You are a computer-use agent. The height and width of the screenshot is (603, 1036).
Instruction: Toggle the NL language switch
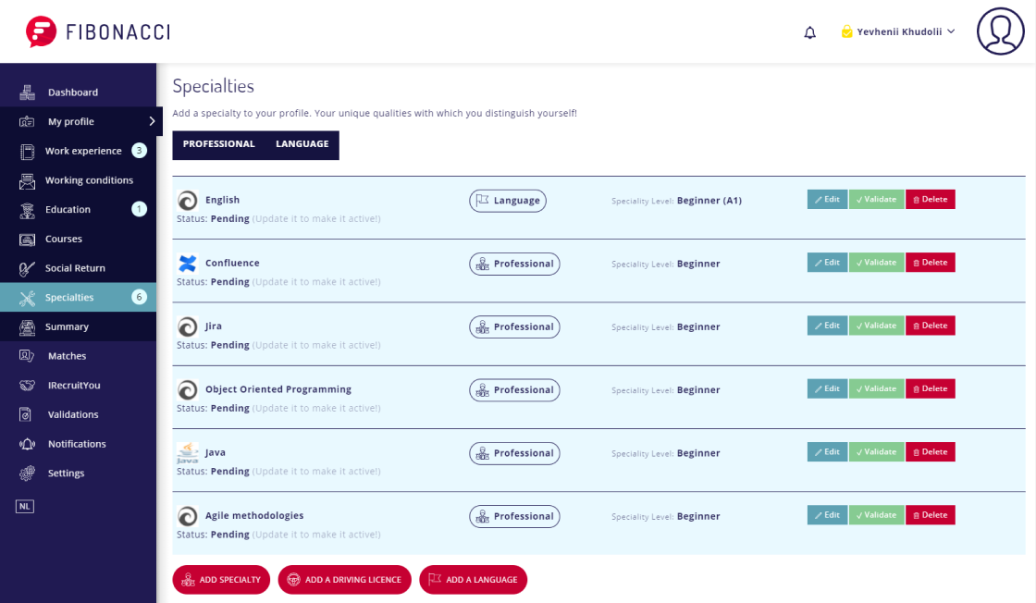[x=24, y=507]
